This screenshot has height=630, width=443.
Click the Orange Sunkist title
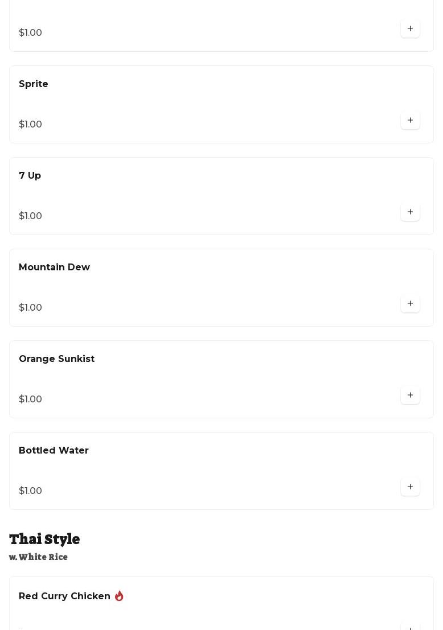(x=57, y=359)
